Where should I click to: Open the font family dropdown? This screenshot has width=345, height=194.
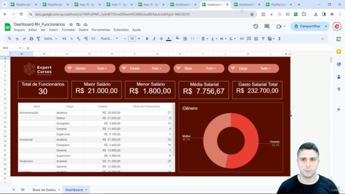click(x=109, y=39)
